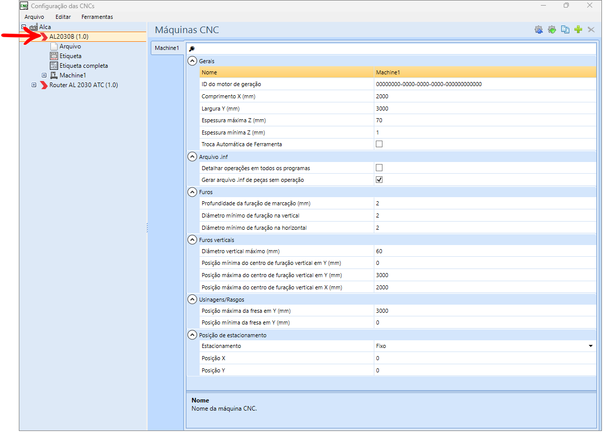The width and height of the screenshot is (605, 432).
Task: Edit Posição máxima da fresa em Y value
Action: click(485, 311)
